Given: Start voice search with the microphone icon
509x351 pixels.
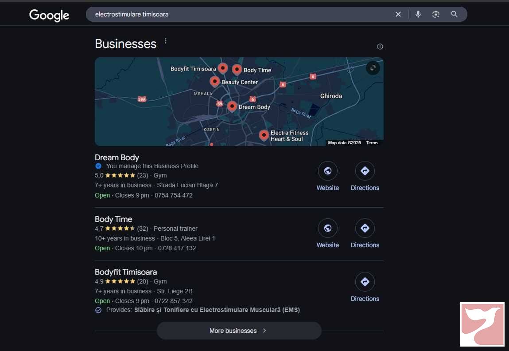Looking at the screenshot, I should [418, 14].
